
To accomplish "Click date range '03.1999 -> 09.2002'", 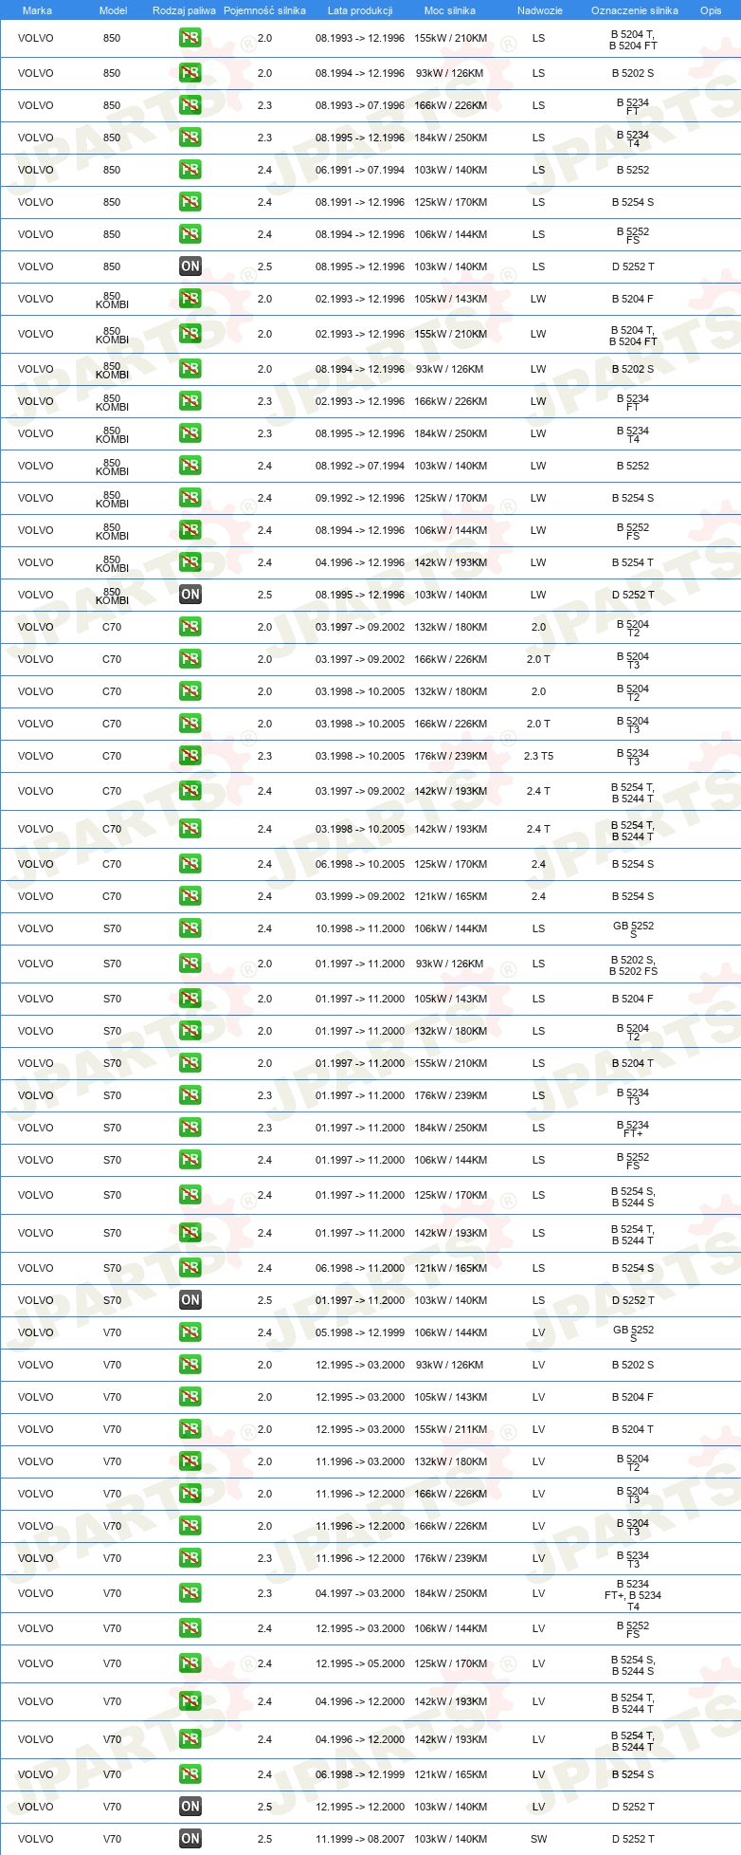I will [360, 896].
